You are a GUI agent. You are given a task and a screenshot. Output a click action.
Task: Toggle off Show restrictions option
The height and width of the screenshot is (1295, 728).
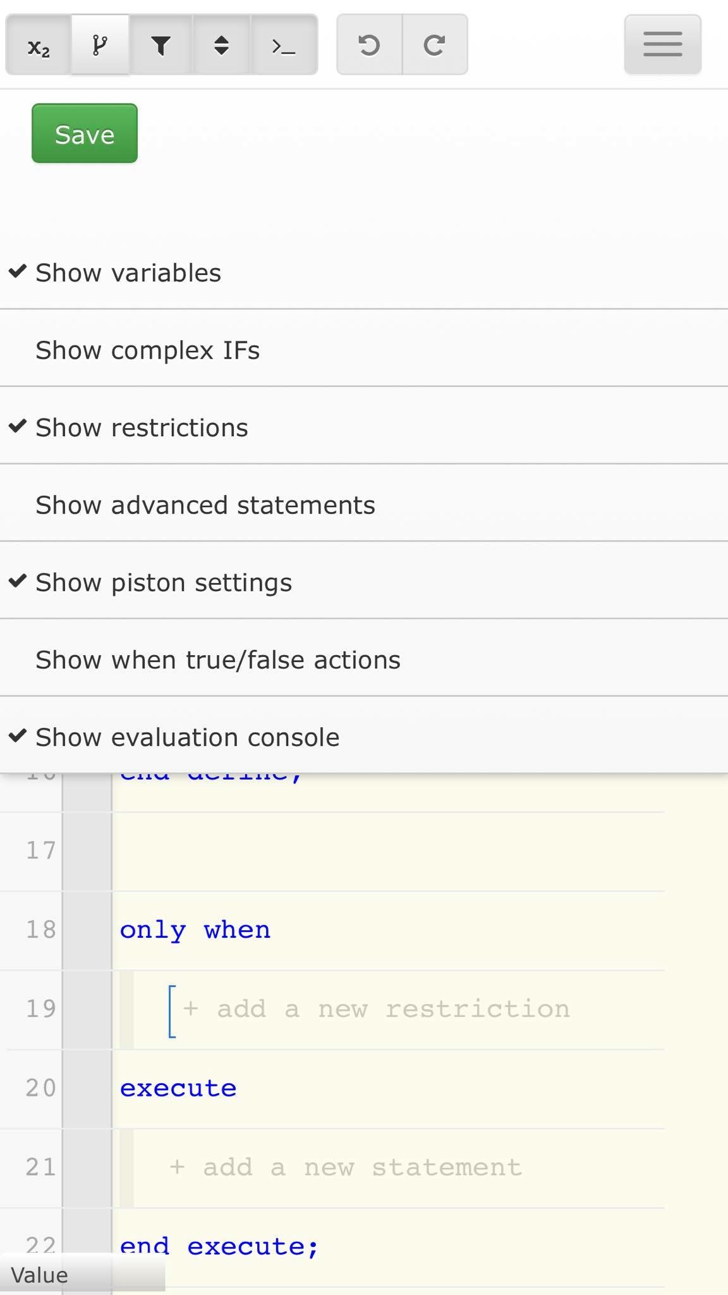click(x=364, y=427)
